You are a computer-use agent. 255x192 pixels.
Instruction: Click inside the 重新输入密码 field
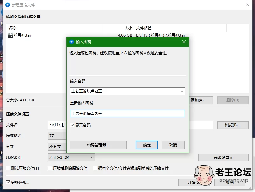(x=127, y=113)
